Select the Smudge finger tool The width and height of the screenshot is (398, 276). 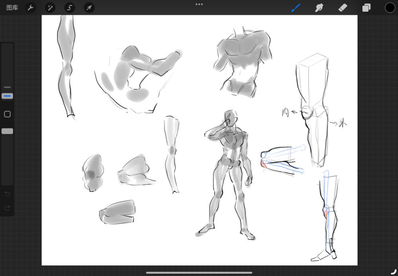click(319, 8)
